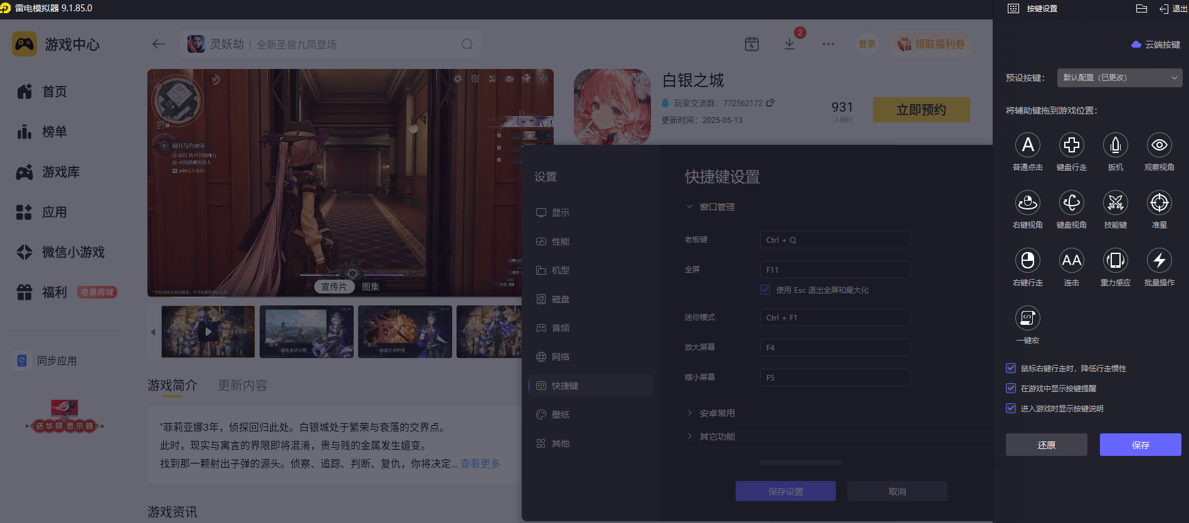
Task: Open 显示 display settings tab
Action: pos(590,213)
